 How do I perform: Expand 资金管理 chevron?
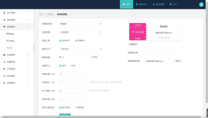pos(28,76)
